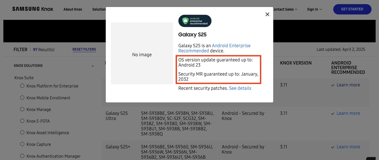The width and height of the screenshot is (379, 160).
Task: Select Knox Mobile Enrollment filter option
Action: (x=22, y=98)
